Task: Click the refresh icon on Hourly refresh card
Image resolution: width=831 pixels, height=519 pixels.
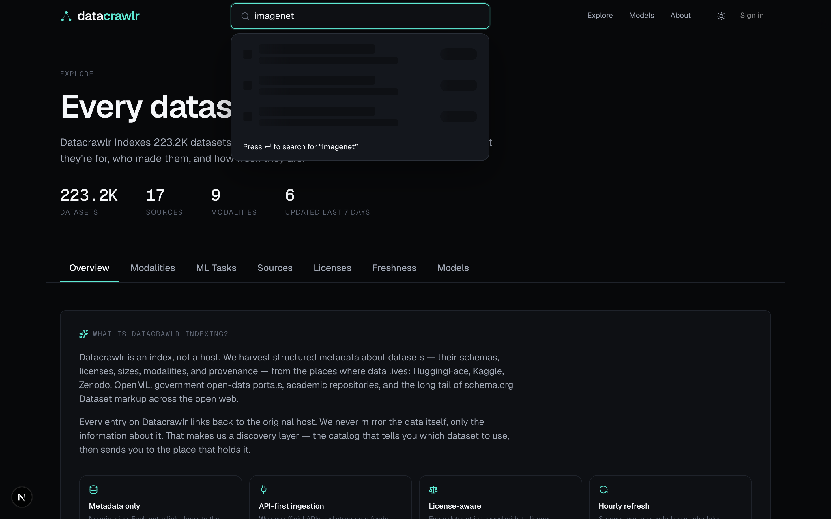Action: click(603, 490)
